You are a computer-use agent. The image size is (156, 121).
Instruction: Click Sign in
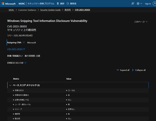pyautogui.click(x=148, y=4)
